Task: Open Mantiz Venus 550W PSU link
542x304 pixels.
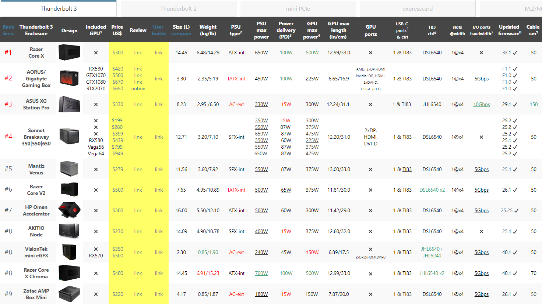Action: 261,169
